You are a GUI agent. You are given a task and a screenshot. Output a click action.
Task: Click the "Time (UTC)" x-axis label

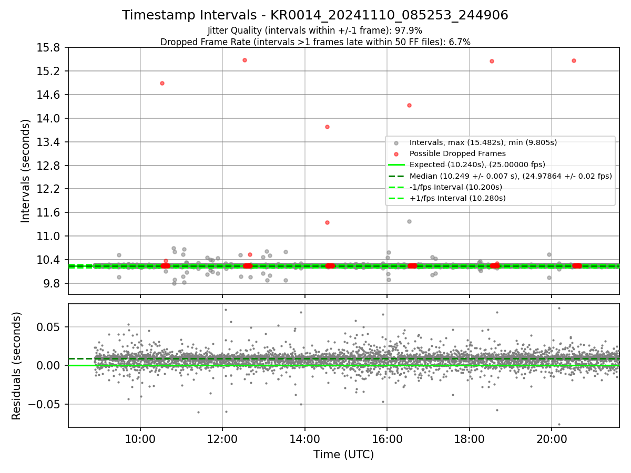click(343, 455)
